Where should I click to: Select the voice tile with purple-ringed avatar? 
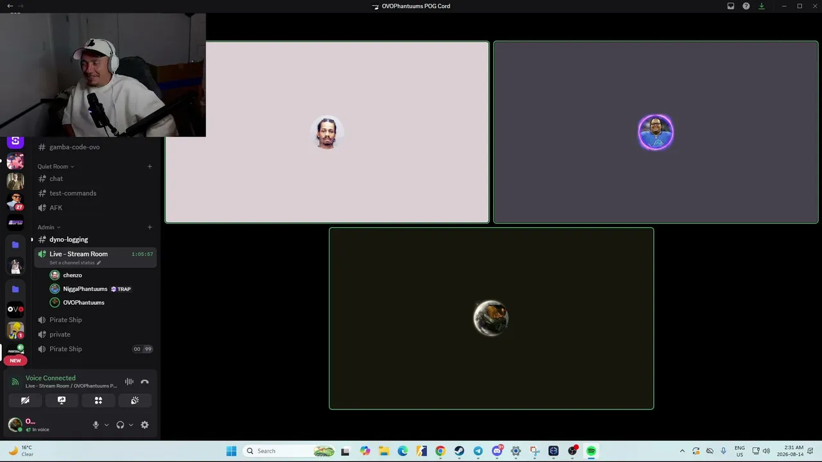coord(656,132)
